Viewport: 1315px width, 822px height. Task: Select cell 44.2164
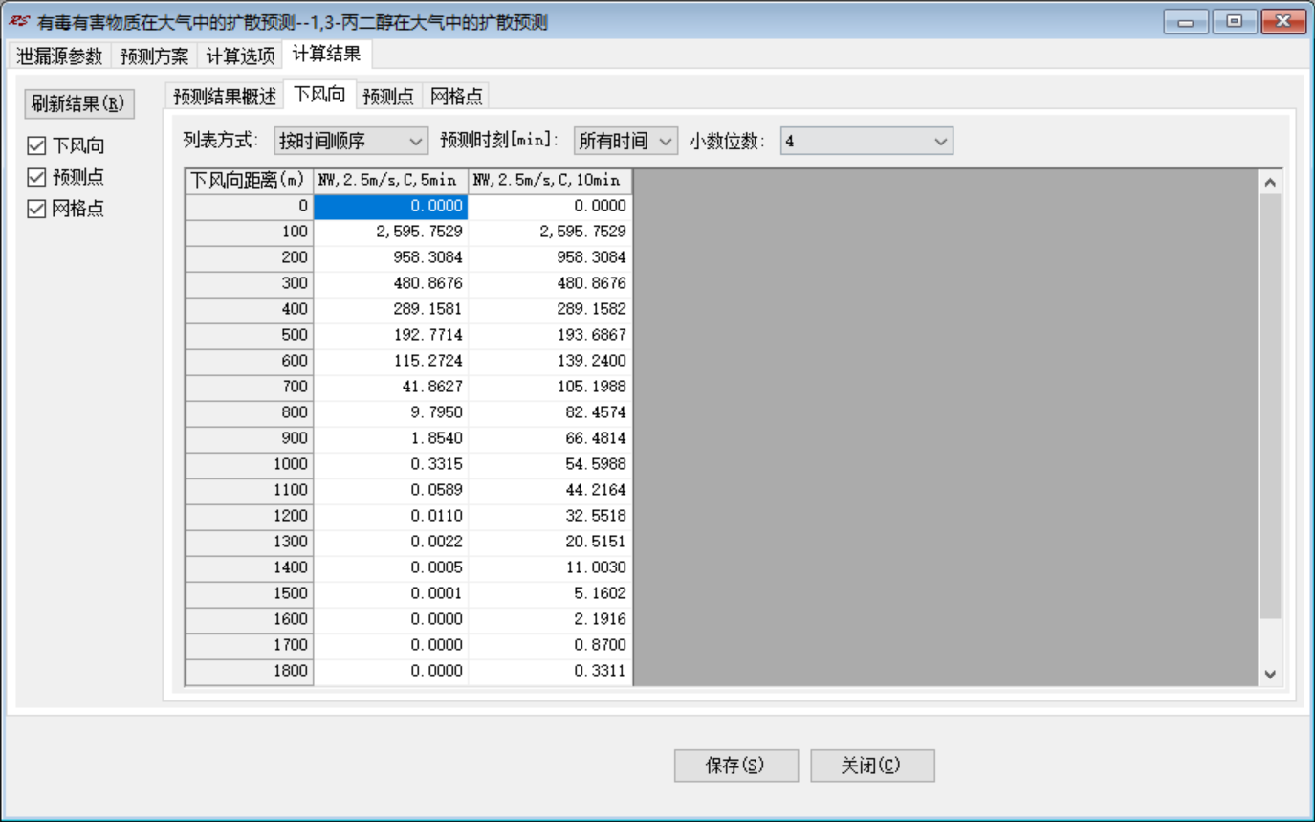click(551, 490)
